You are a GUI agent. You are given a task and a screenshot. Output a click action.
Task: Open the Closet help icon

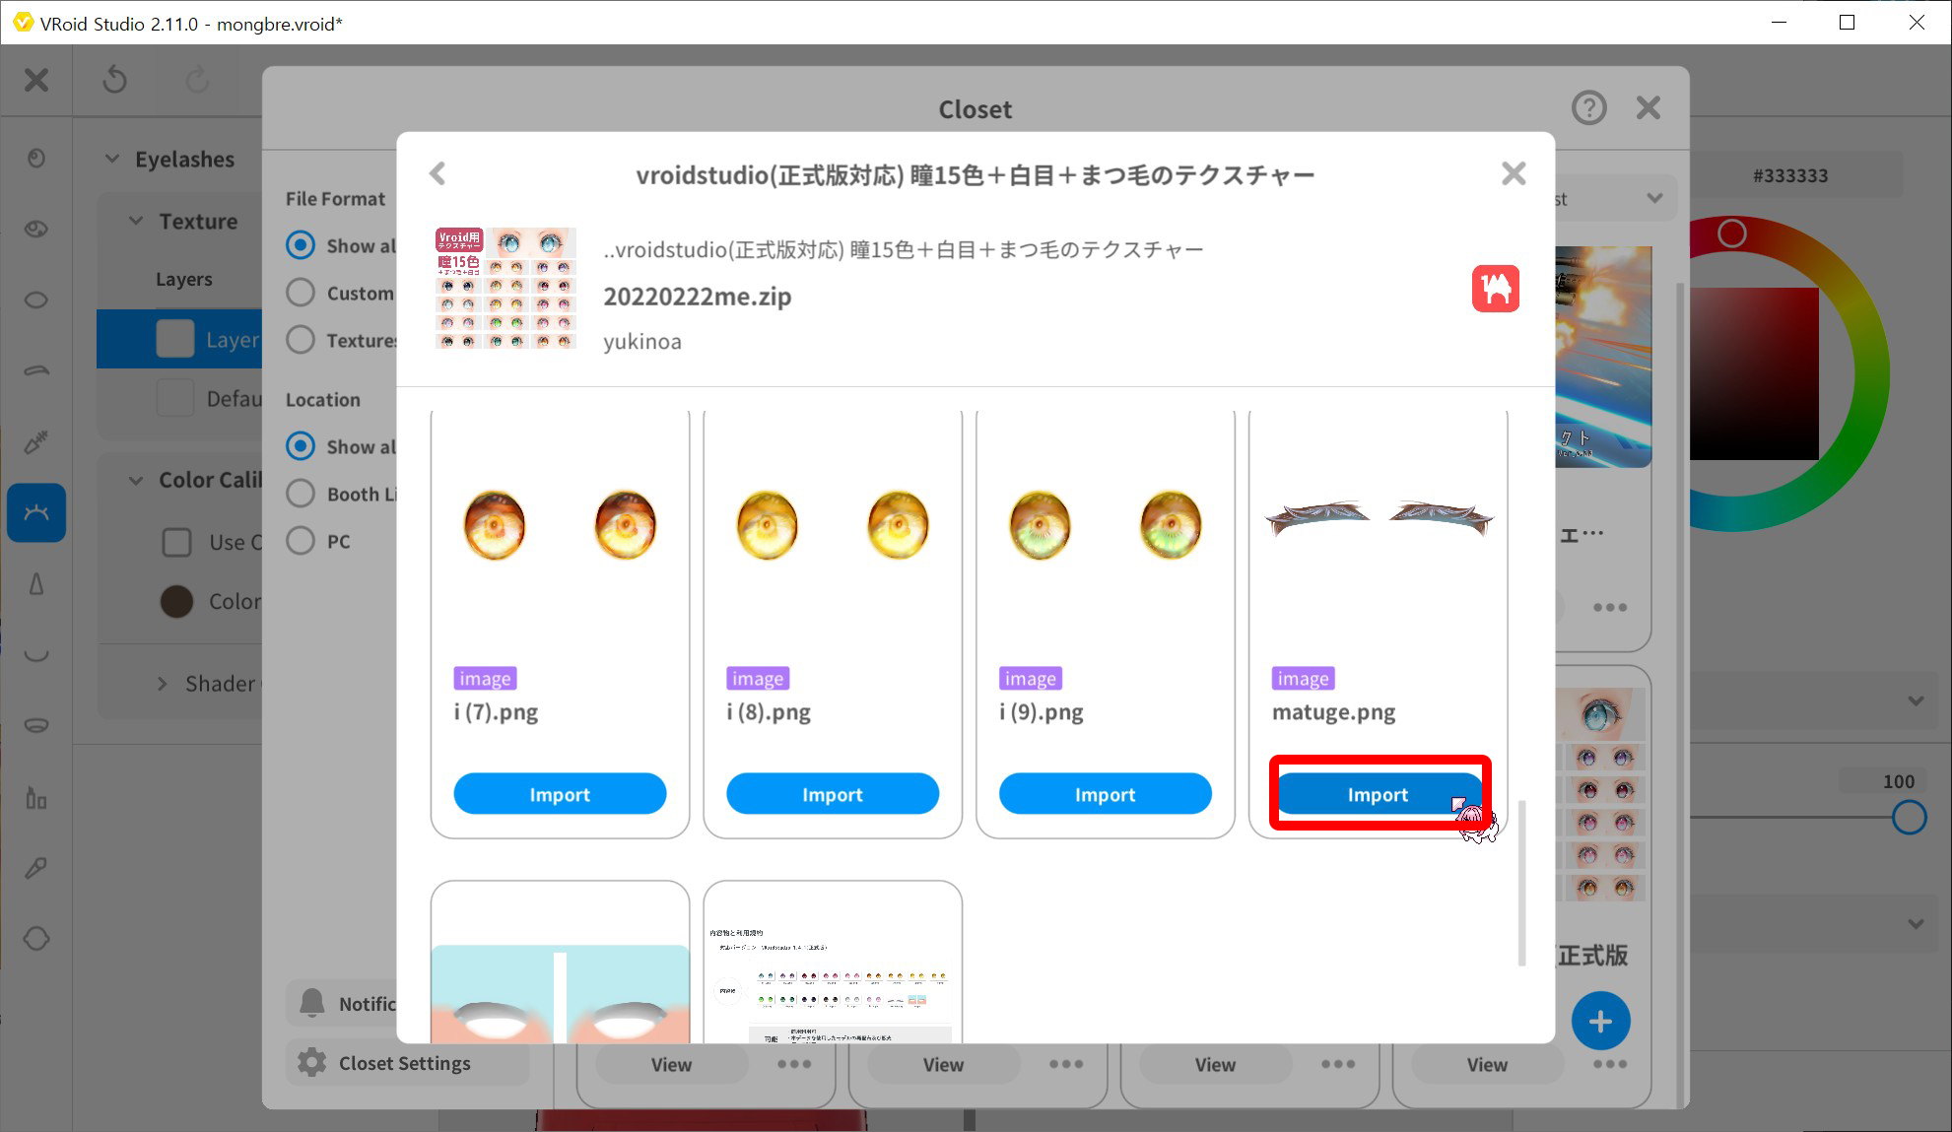click(1588, 108)
